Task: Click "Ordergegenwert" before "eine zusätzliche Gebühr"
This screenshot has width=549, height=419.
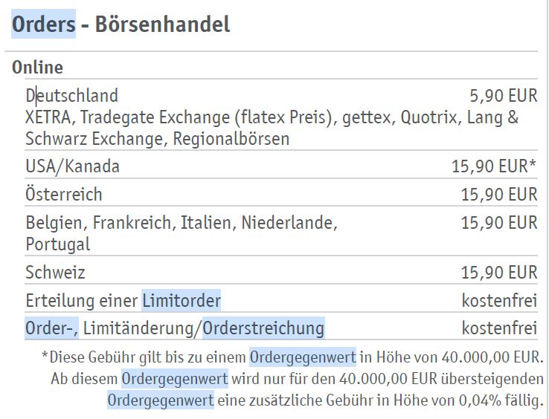Action: pos(161,401)
